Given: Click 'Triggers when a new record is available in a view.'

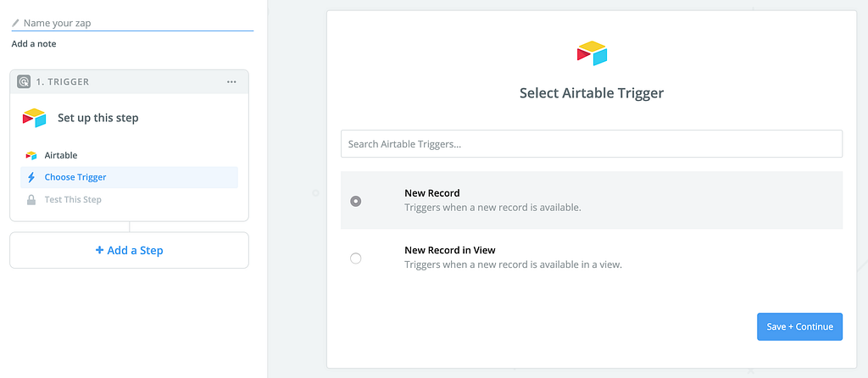Looking at the screenshot, I should pyautogui.click(x=513, y=265).
